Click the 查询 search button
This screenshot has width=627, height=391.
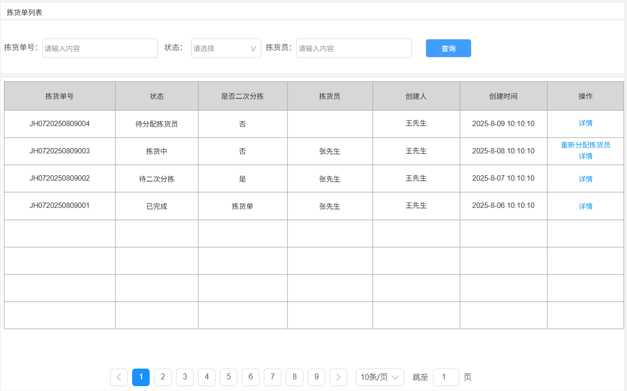pyautogui.click(x=448, y=48)
